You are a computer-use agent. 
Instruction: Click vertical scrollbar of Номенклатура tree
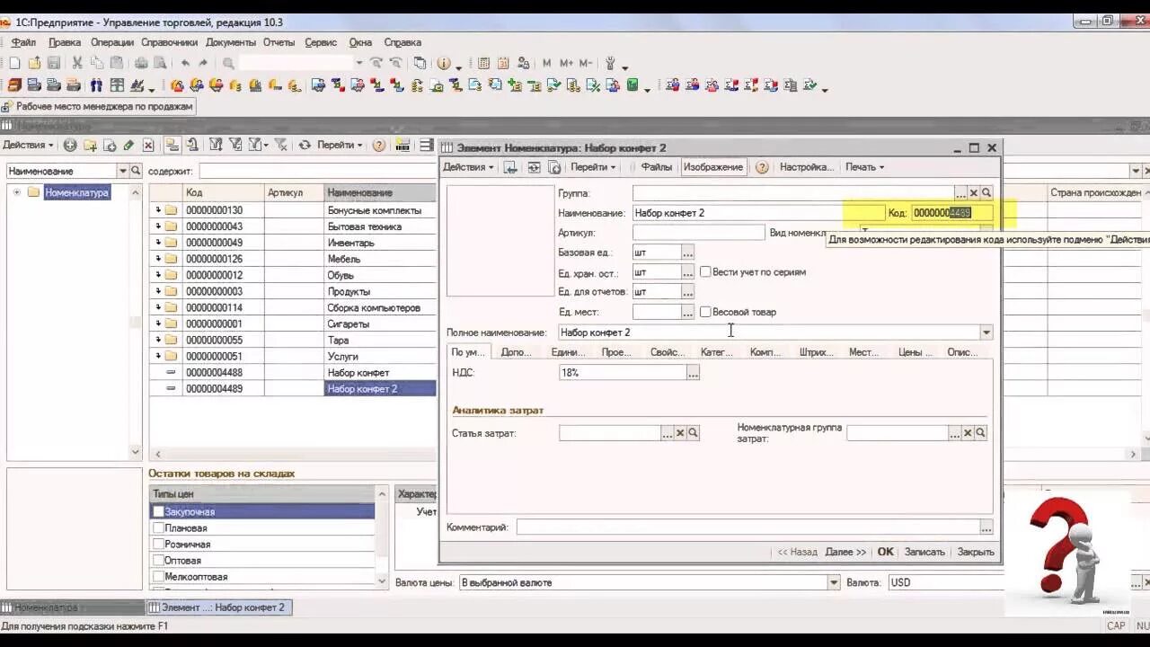136,322
